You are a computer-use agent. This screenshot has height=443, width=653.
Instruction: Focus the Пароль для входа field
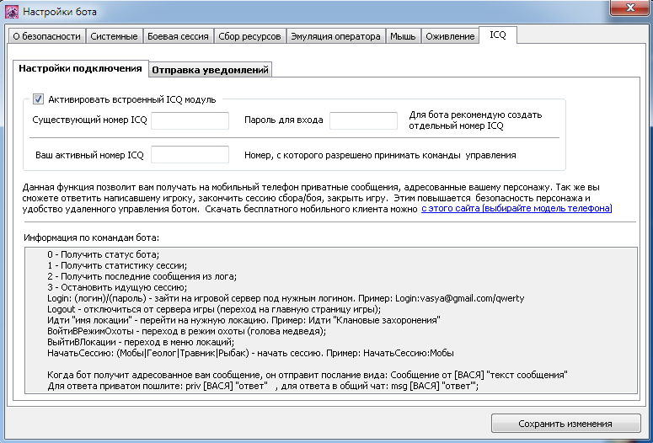pyautogui.click(x=363, y=120)
